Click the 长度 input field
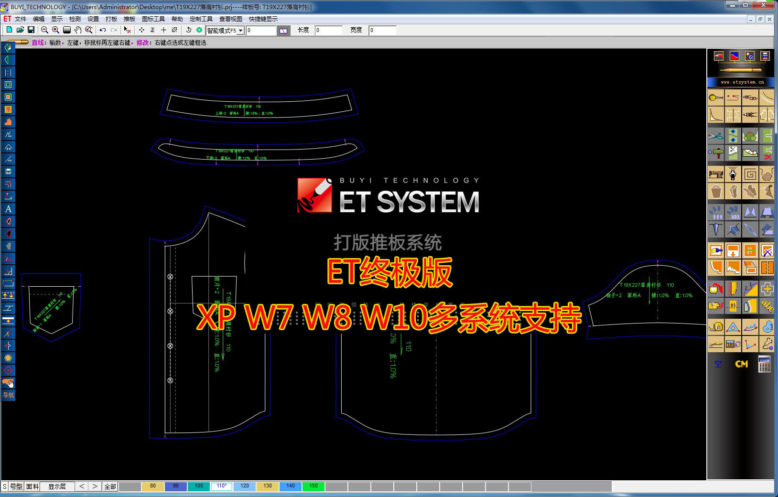This screenshot has width=778, height=497. point(329,31)
